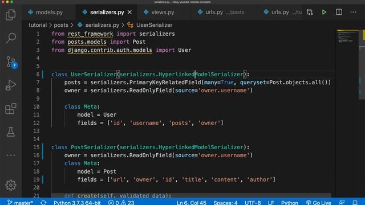
Task: Open the Testing flask view
Action: (x=11, y=132)
